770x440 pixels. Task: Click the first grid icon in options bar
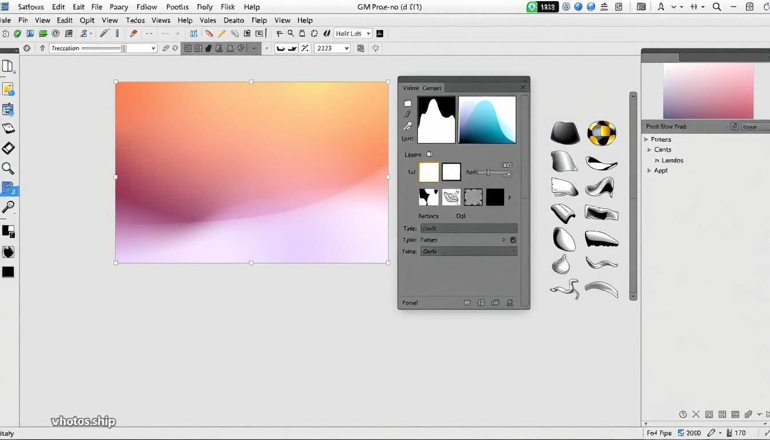188,48
